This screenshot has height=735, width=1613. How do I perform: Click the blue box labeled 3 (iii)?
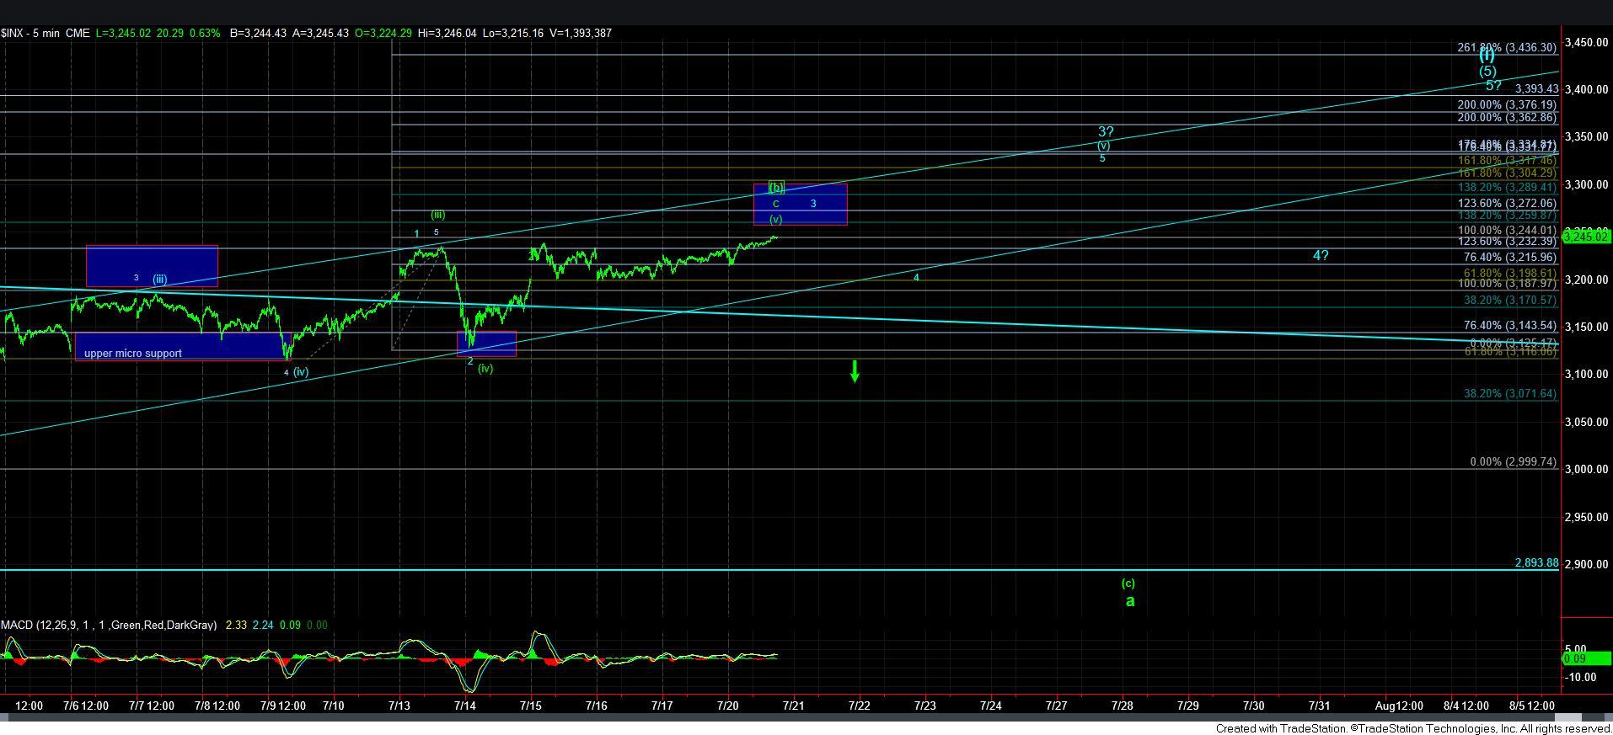click(x=152, y=265)
